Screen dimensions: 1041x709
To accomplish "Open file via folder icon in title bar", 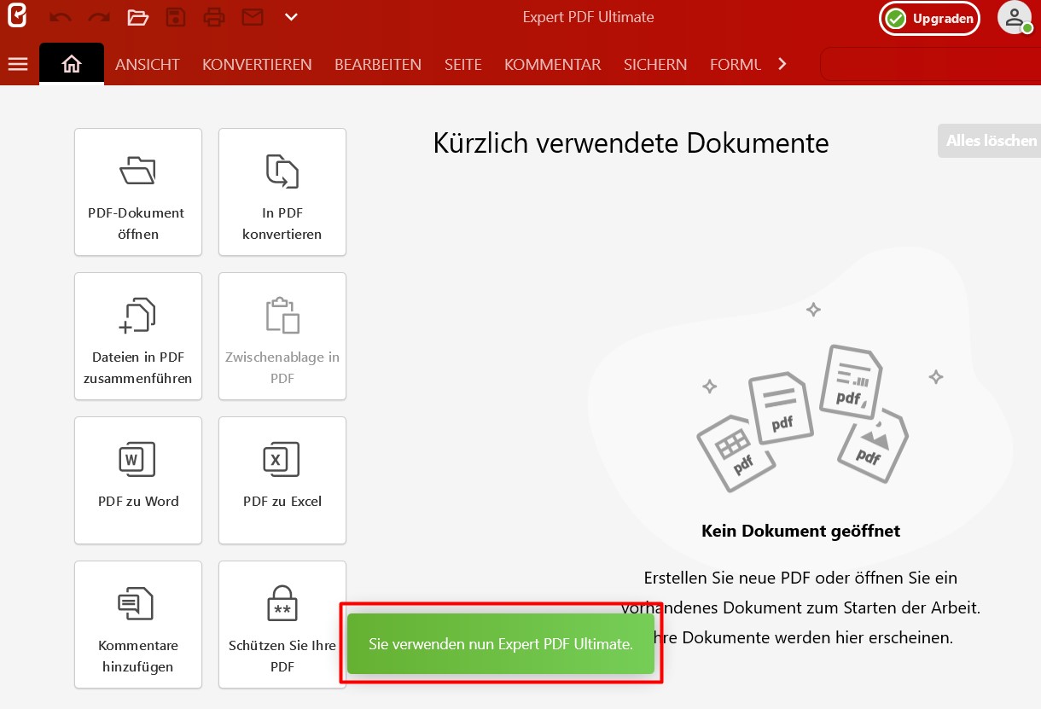I will point(137,17).
